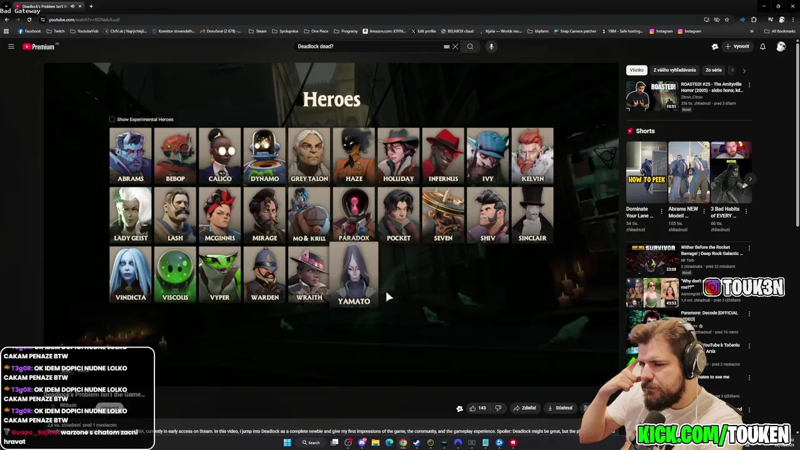Image resolution: width=800 pixels, height=450 pixels.
Task: Open the HOW TO PEEK short
Action: coord(646,172)
